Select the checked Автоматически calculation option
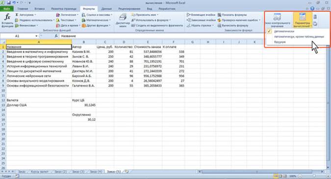 284,31
